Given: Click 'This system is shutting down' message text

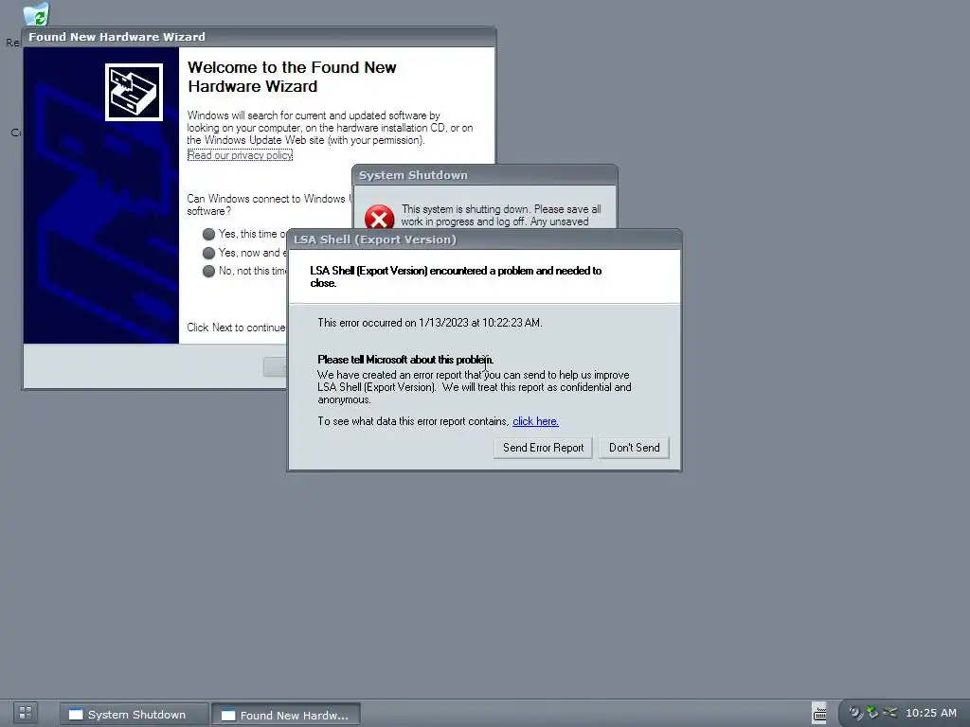Looking at the screenshot, I should [x=501, y=215].
